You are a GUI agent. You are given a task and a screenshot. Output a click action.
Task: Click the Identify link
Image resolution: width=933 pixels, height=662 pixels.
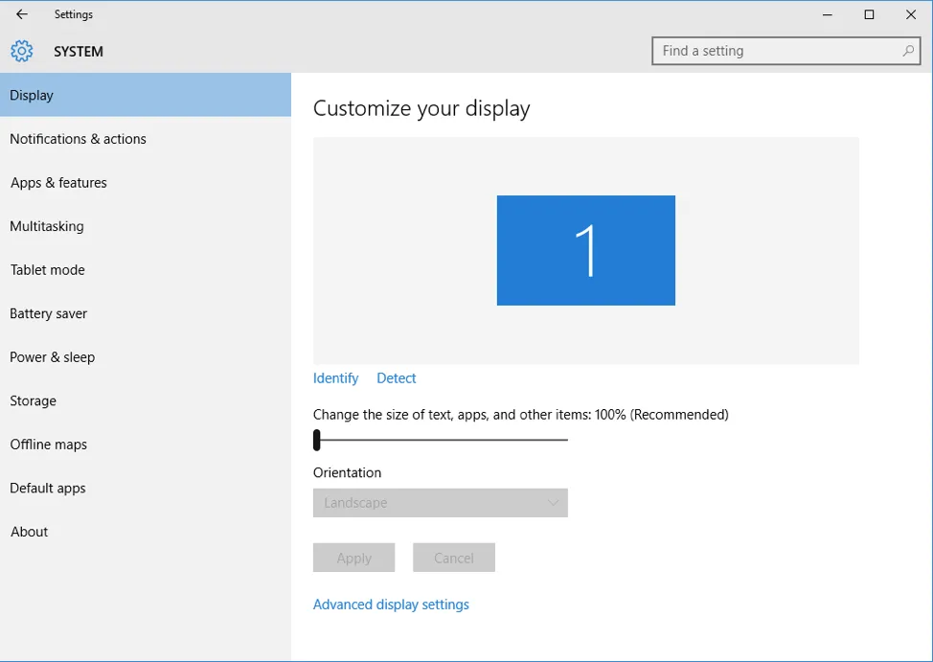[334, 377]
